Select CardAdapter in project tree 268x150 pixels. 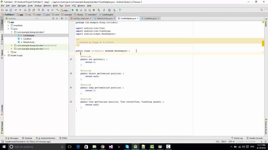pos(29,35)
